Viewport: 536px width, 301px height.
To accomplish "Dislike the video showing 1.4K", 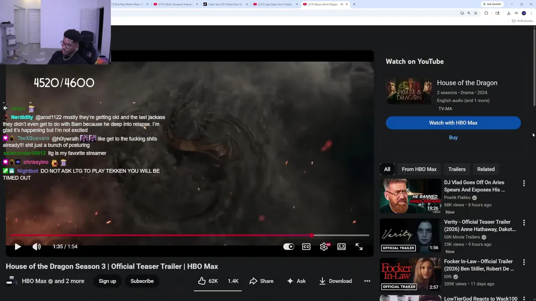I will (x=233, y=281).
